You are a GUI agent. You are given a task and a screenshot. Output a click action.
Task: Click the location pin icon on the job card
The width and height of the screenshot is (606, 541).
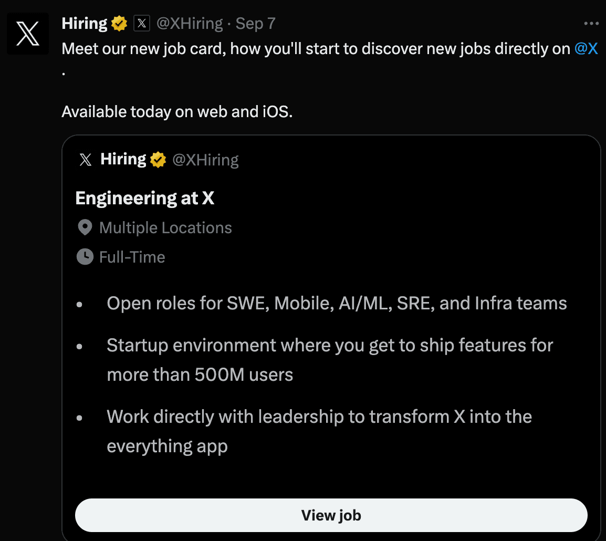pyautogui.click(x=85, y=227)
